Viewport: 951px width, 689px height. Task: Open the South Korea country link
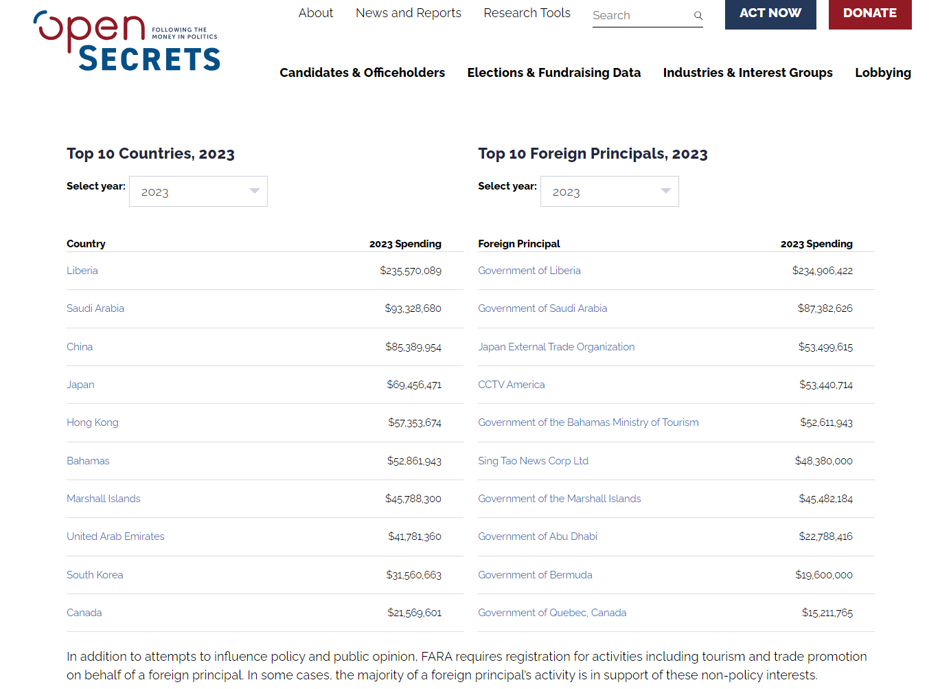point(95,575)
